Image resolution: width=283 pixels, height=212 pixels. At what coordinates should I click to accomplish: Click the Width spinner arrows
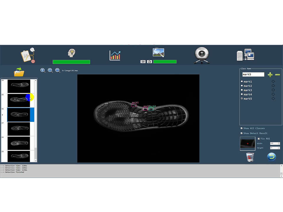pyautogui.click(x=279, y=143)
